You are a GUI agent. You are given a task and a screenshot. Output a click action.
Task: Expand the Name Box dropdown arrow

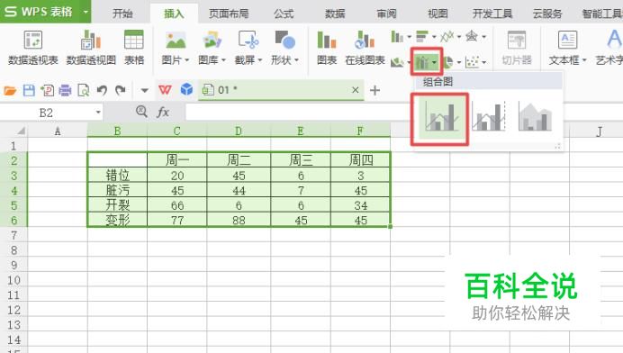98,113
